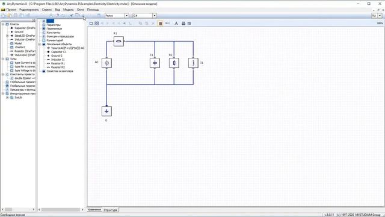Open the Помощь menu
The width and height of the screenshot is (385, 217).
(x=93, y=10)
